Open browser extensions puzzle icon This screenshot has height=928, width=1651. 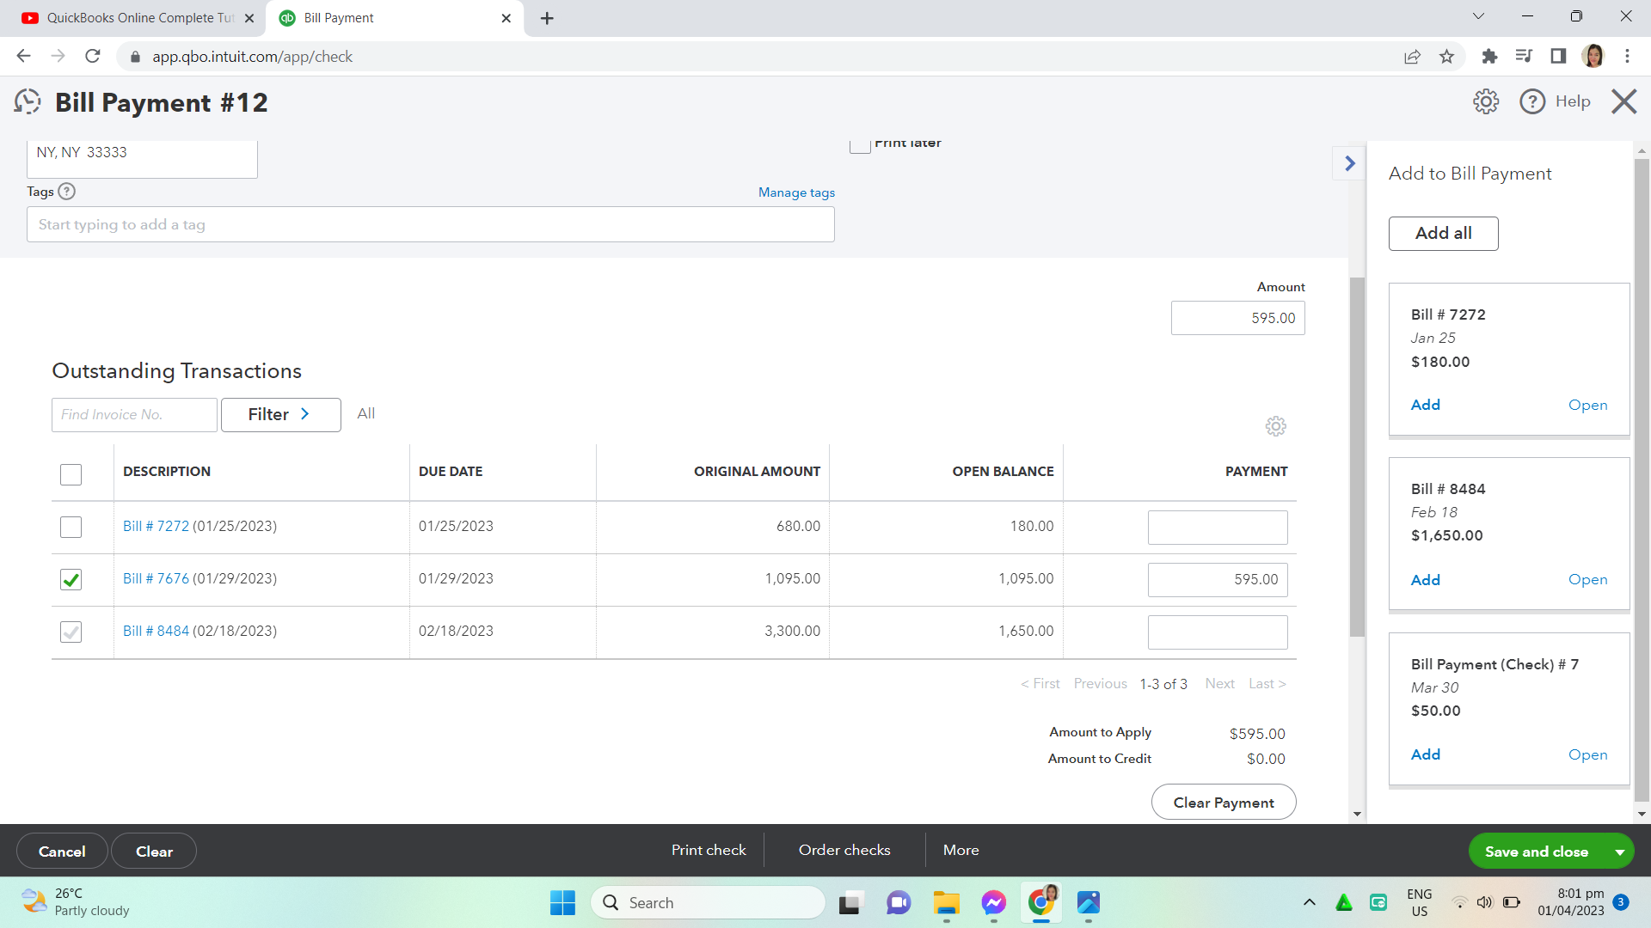click(1489, 56)
